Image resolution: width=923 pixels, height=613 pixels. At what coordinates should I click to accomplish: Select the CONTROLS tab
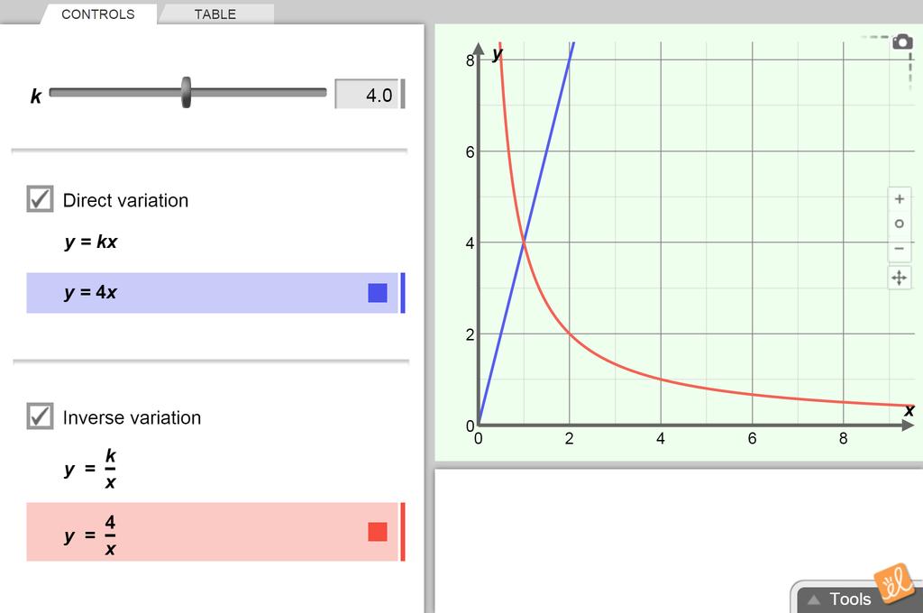97,14
